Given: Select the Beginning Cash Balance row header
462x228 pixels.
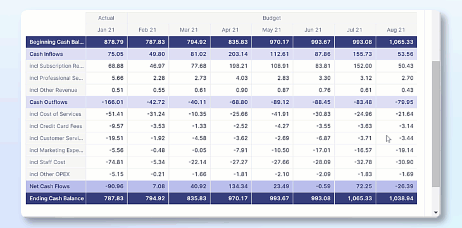Looking at the screenshot, I should pyautogui.click(x=56, y=42).
